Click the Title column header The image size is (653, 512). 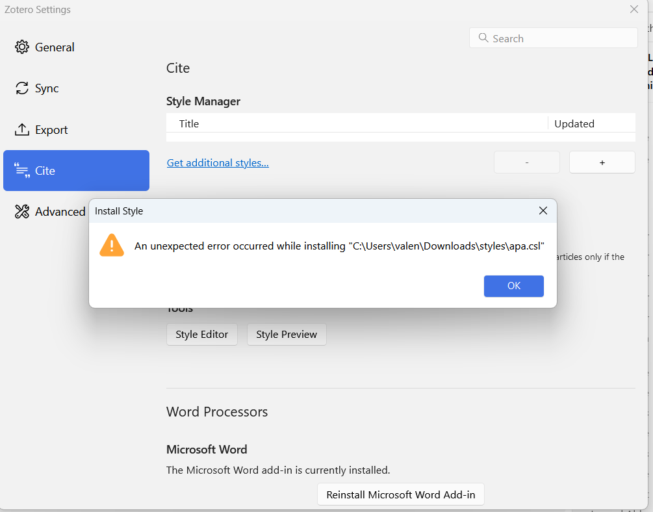357,123
